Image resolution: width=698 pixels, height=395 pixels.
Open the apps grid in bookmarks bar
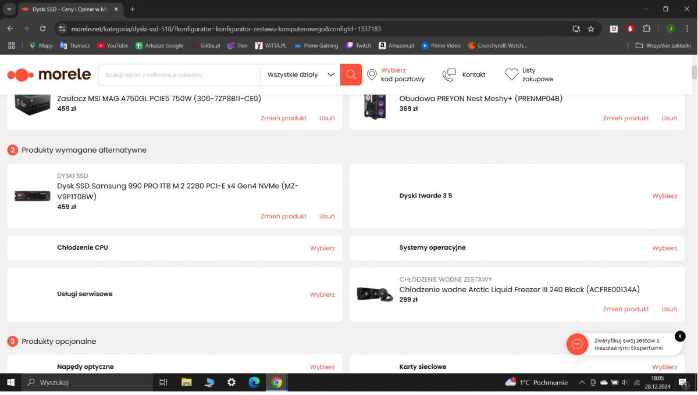pos(11,45)
